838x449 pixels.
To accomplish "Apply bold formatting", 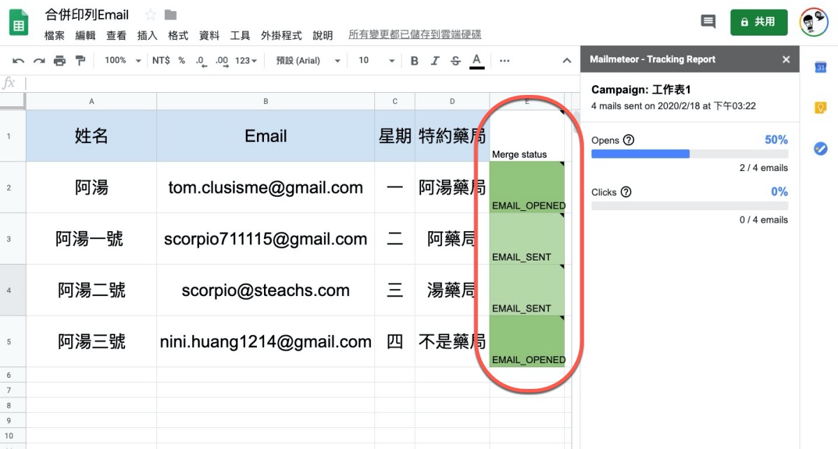I will [414, 61].
